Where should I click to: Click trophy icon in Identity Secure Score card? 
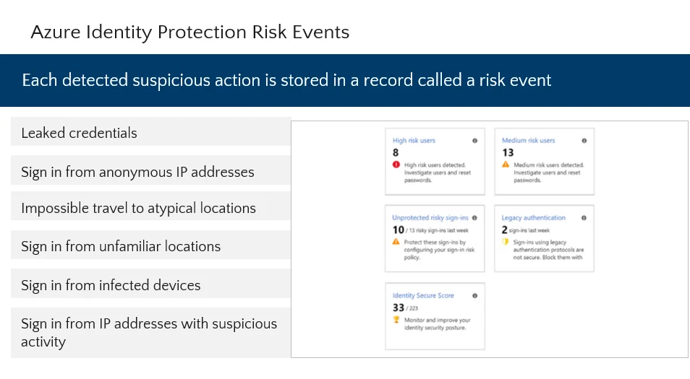click(x=396, y=320)
